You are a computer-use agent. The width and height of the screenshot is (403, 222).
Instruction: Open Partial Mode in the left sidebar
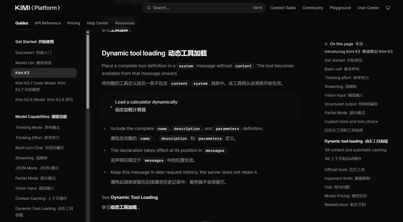pyautogui.click(x=35, y=178)
